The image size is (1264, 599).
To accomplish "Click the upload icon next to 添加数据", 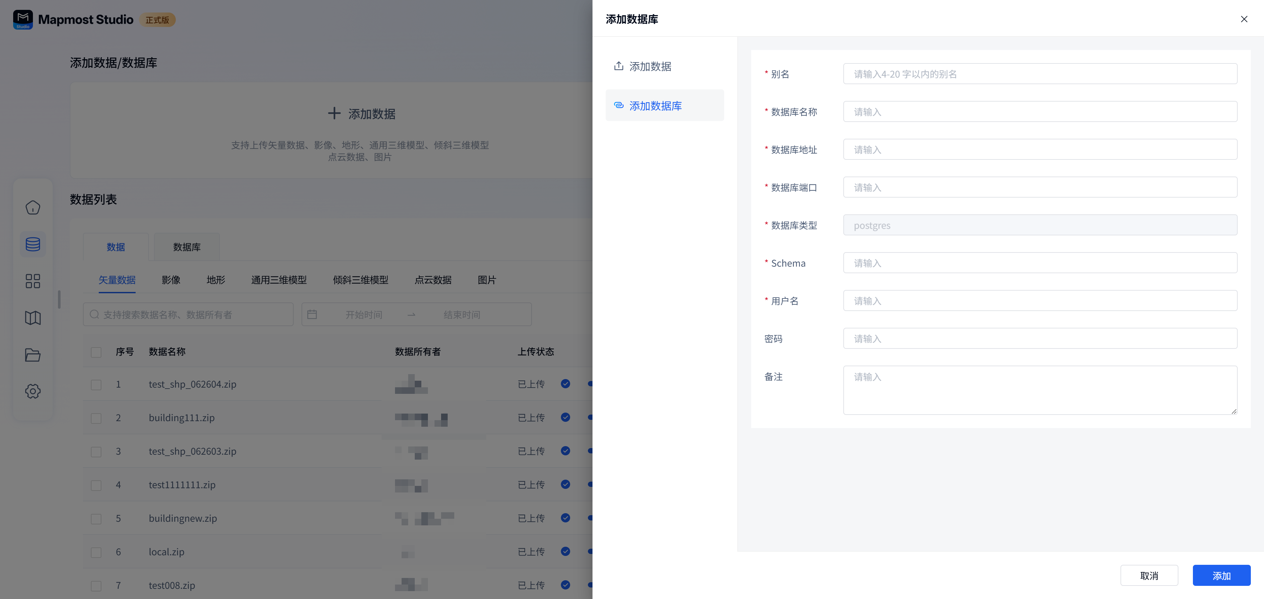I will click(x=619, y=66).
